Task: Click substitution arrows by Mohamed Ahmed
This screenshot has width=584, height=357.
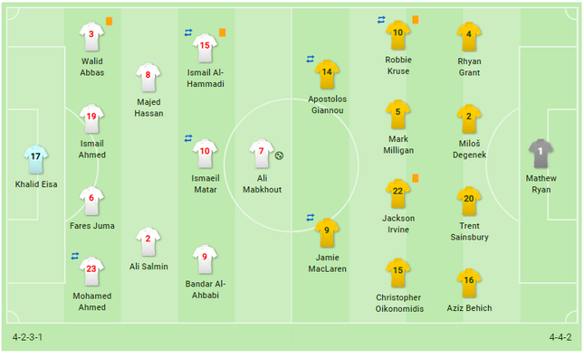Action: 75,256
